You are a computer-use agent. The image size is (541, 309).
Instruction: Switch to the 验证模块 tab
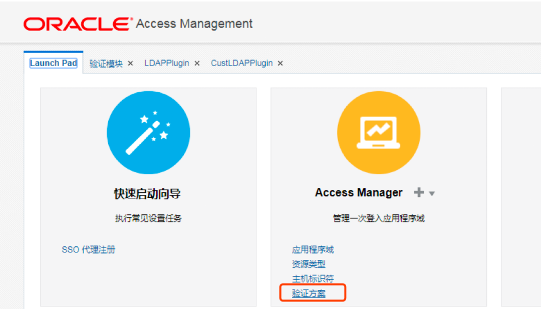tap(106, 64)
